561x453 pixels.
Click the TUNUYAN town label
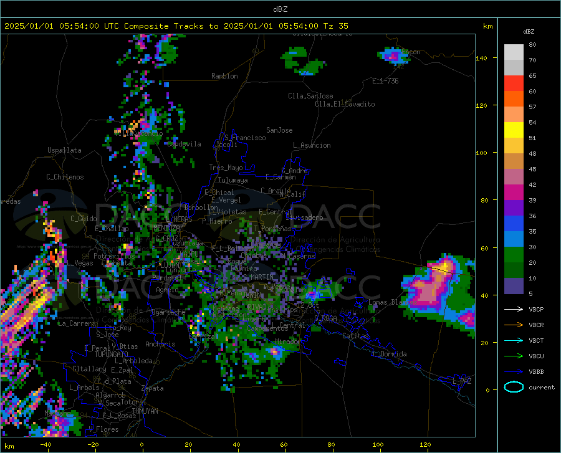[x=145, y=411]
